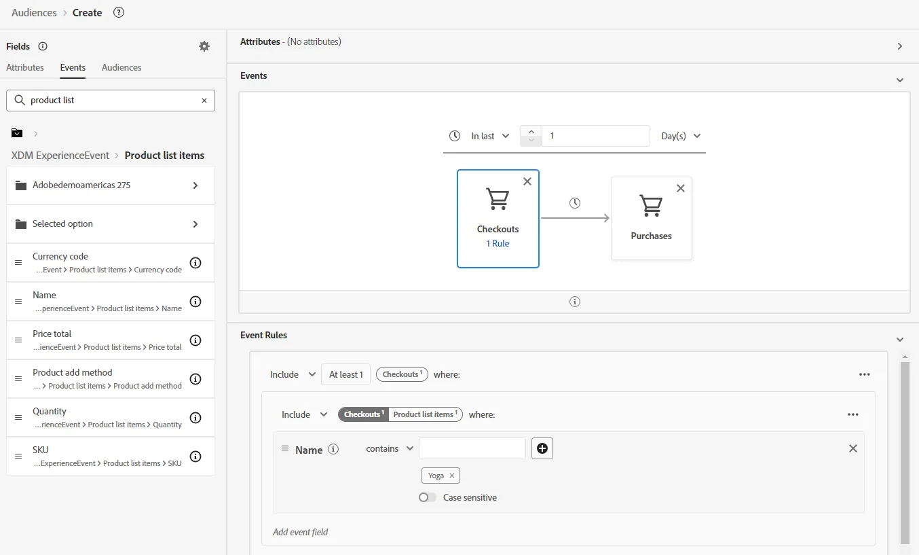Expand the Attributes section
This screenshot has height=555, width=919.
coord(900,46)
